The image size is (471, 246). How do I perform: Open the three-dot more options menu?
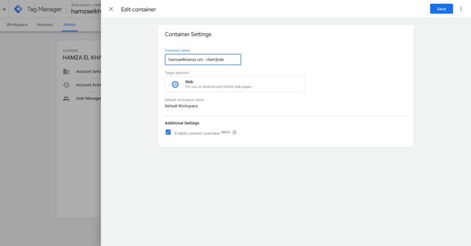[461, 9]
